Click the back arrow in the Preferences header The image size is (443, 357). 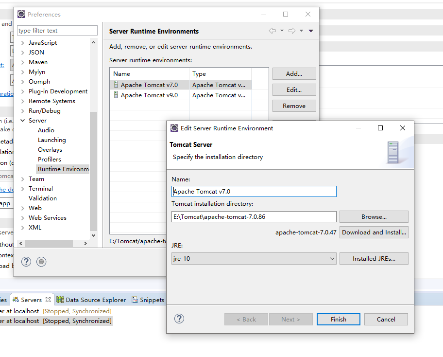(273, 31)
